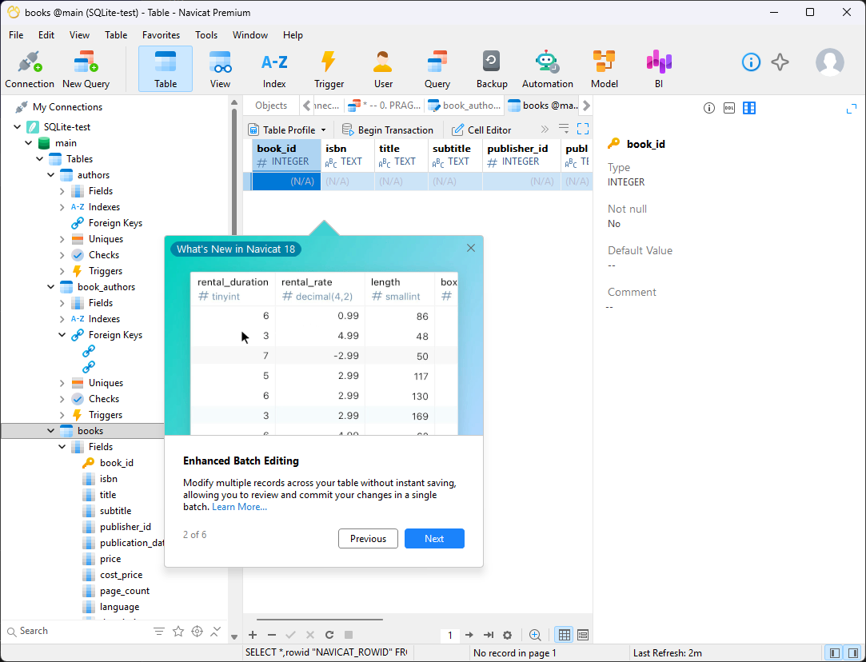Close the What's New popup

click(x=470, y=248)
